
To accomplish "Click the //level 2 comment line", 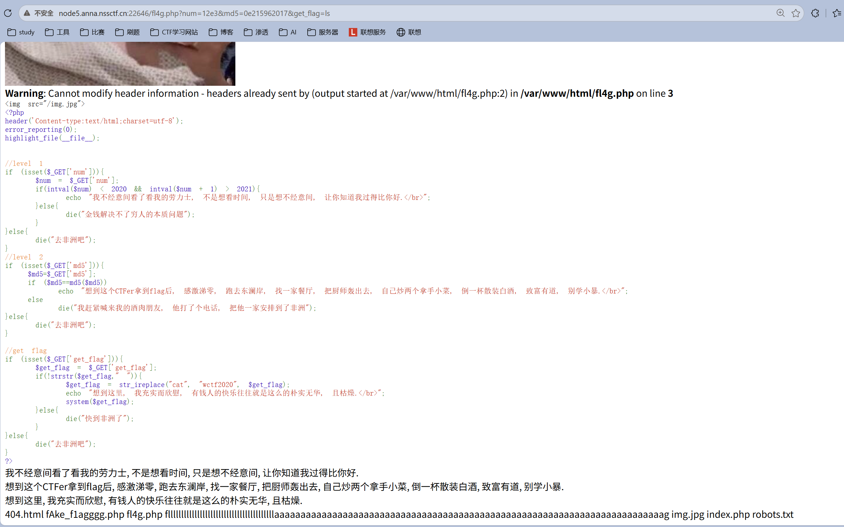I will coord(24,257).
